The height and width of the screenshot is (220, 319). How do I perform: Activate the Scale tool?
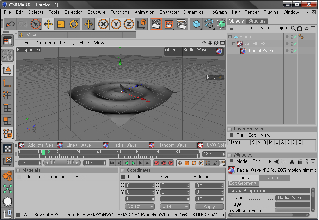61,24
